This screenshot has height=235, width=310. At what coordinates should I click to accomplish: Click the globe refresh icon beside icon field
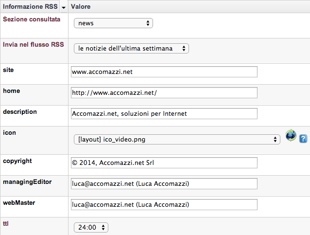(x=291, y=136)
